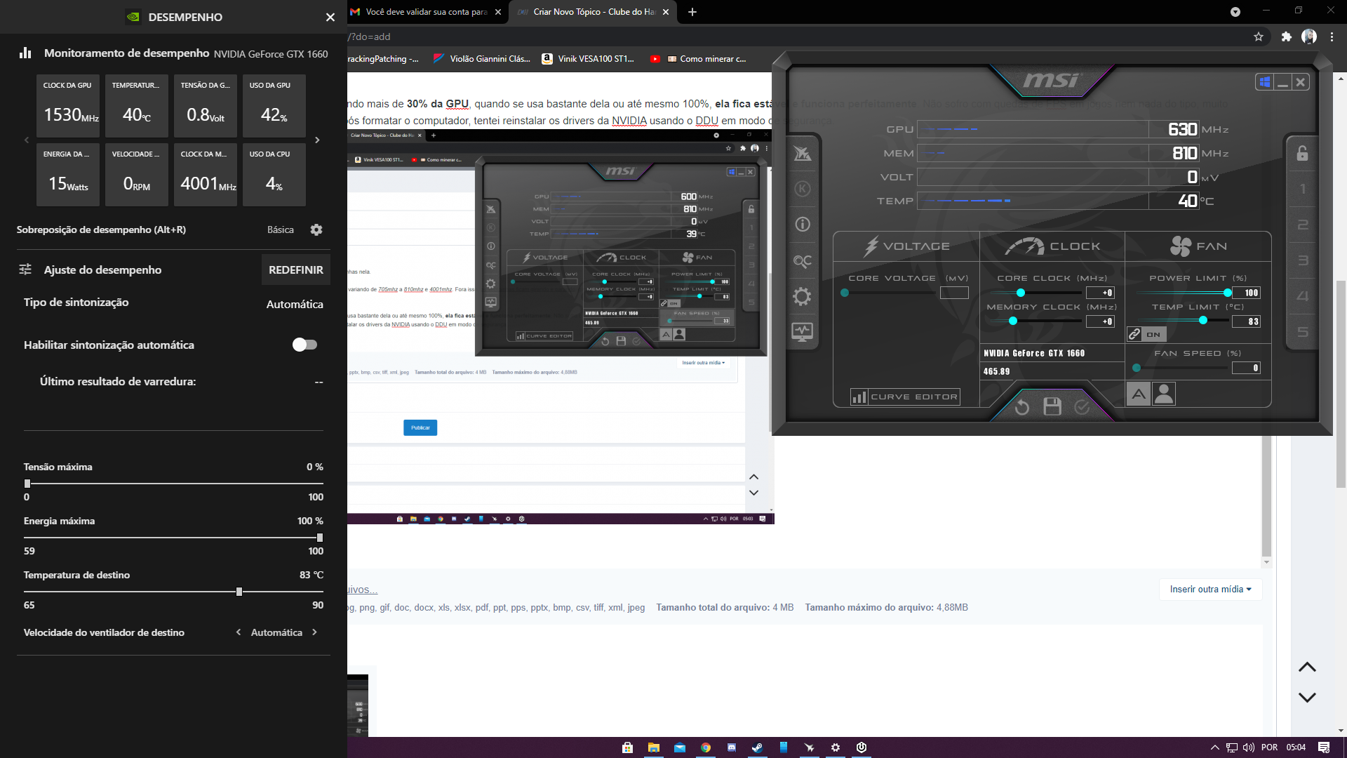Click the Core Clock slider handle

pyautogui.click(x=1021, y=293)
